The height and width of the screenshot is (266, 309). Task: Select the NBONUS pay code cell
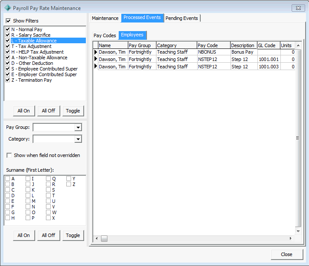[x=214, y=52]
